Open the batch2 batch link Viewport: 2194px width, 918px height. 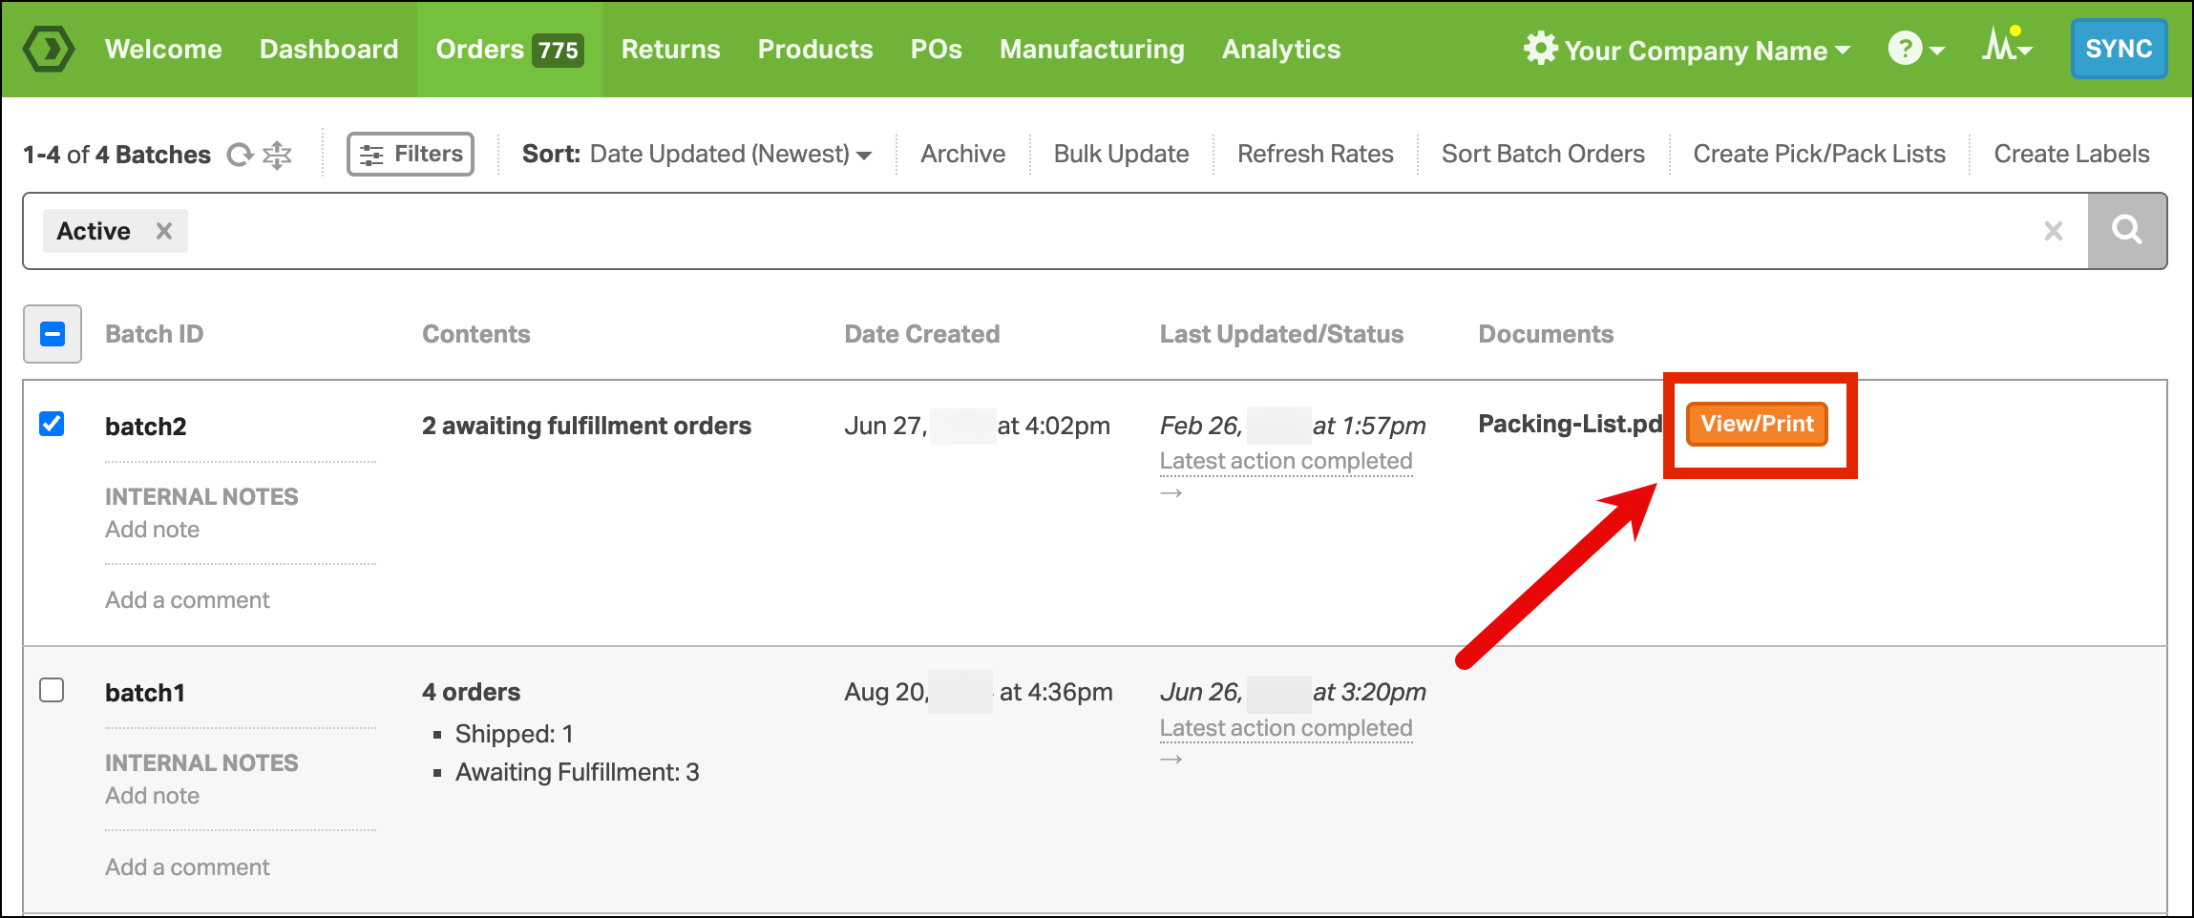pyautogui.click(x=146, y=426)
